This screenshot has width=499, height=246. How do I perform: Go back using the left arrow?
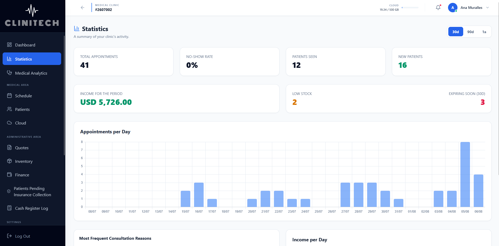click(x=83, y=8)
